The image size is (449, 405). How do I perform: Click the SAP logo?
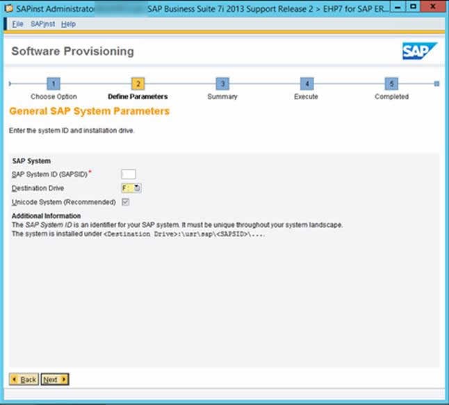420,51
